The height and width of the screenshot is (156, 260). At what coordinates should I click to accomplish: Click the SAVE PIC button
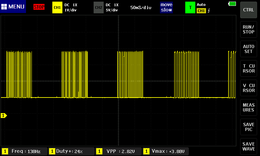pyautogui.click(x=249, y=127)
